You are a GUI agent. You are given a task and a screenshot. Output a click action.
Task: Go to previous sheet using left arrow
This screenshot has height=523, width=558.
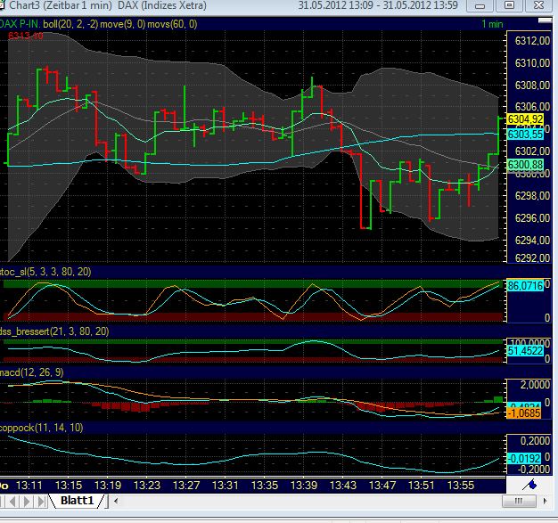click(13, 502)
